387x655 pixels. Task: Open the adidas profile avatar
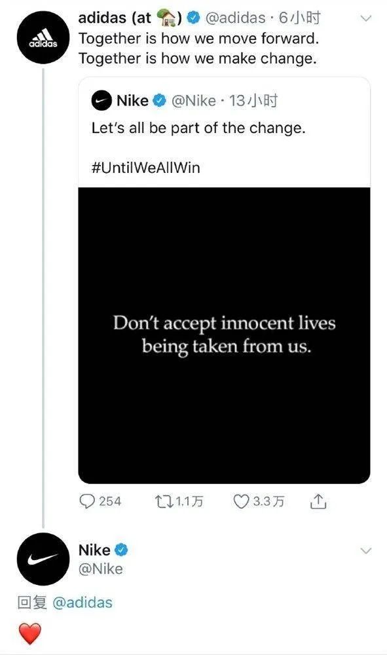coord(43,38)
